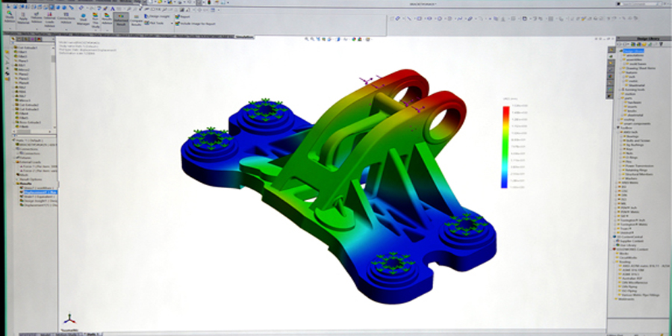The height and width of the screenshot is (336, 672).
Task: Click the Compare Results icon
Action: point(137,21)
